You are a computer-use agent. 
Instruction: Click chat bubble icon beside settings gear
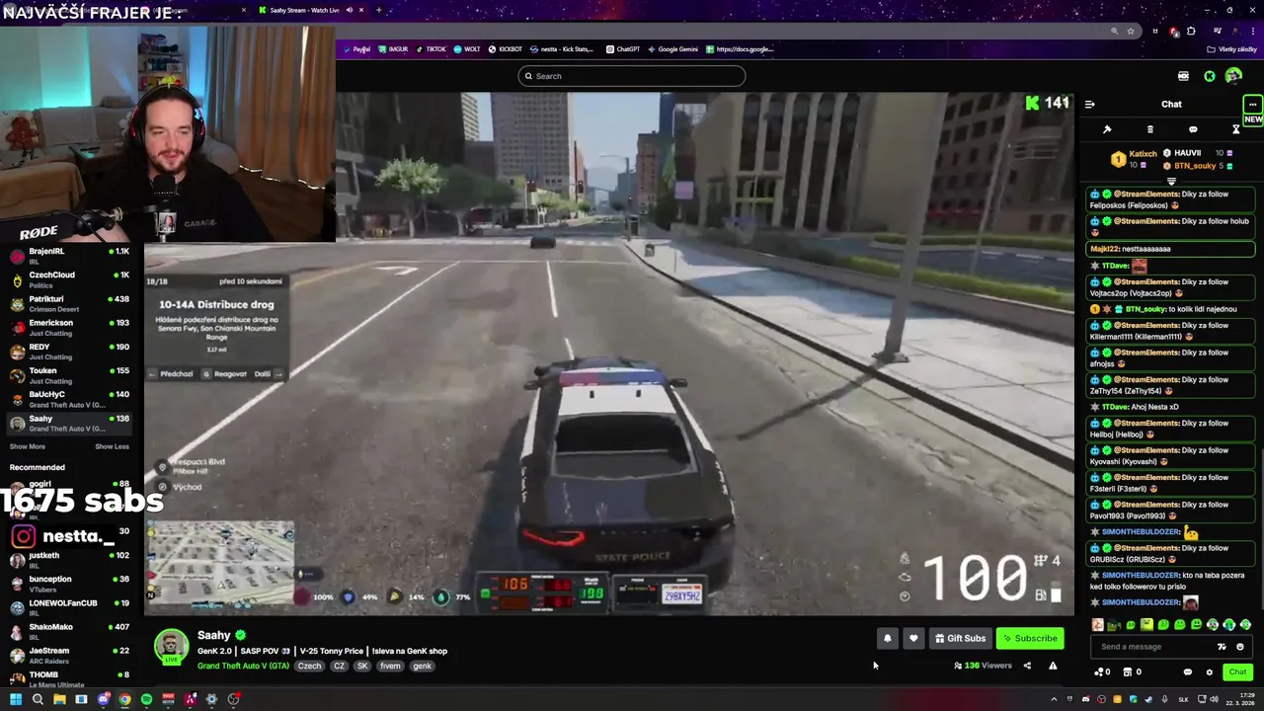click(x=1188, y=672)
